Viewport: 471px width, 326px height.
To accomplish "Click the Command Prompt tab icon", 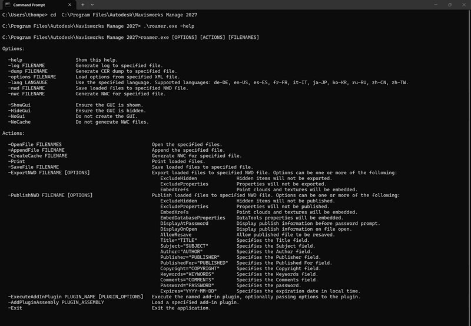I will pyautogui.click(x=8, y=5).
